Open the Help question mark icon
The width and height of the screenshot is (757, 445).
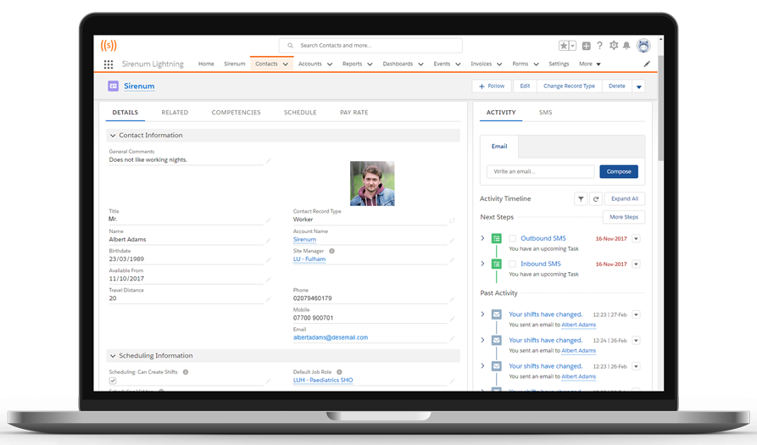click(x=599, y=46)
